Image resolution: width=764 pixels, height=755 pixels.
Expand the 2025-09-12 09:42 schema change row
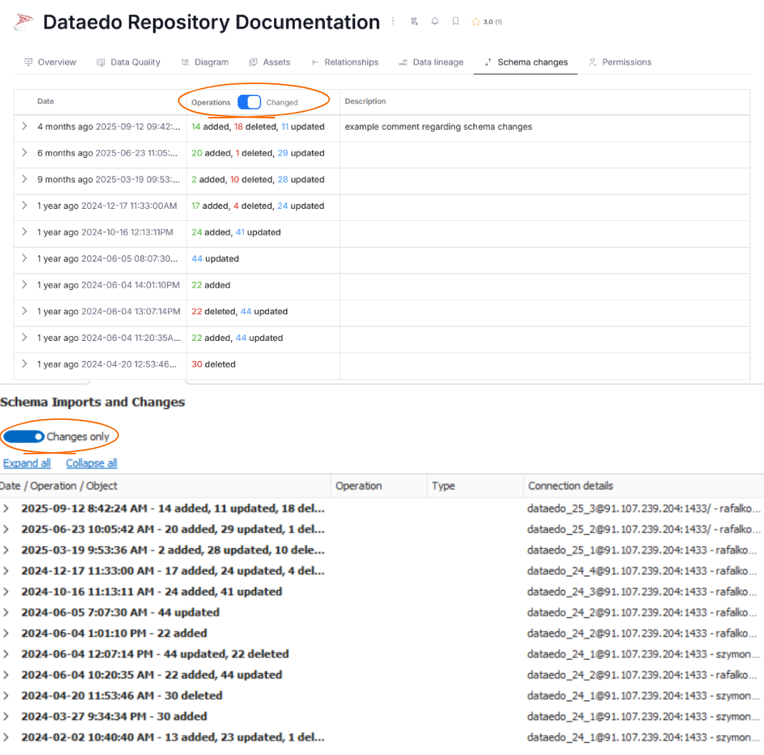pos(24,126)
